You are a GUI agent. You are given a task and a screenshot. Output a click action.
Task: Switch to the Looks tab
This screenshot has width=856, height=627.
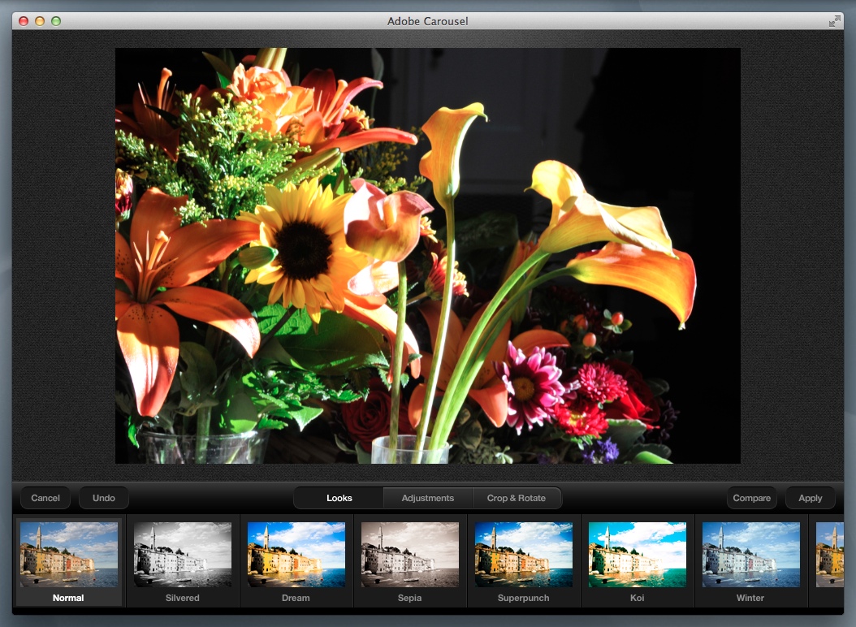click(x=339, y=498)
